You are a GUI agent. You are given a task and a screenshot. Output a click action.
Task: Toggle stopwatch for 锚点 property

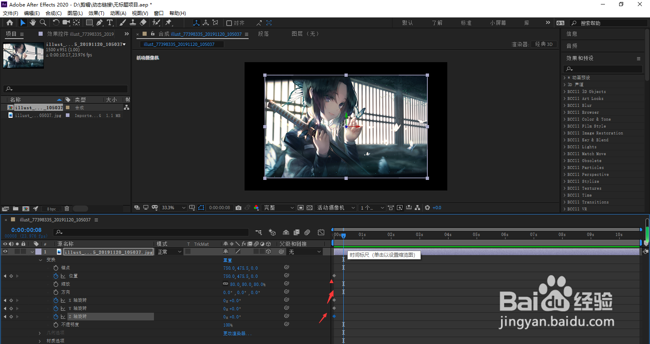(56, 268)
